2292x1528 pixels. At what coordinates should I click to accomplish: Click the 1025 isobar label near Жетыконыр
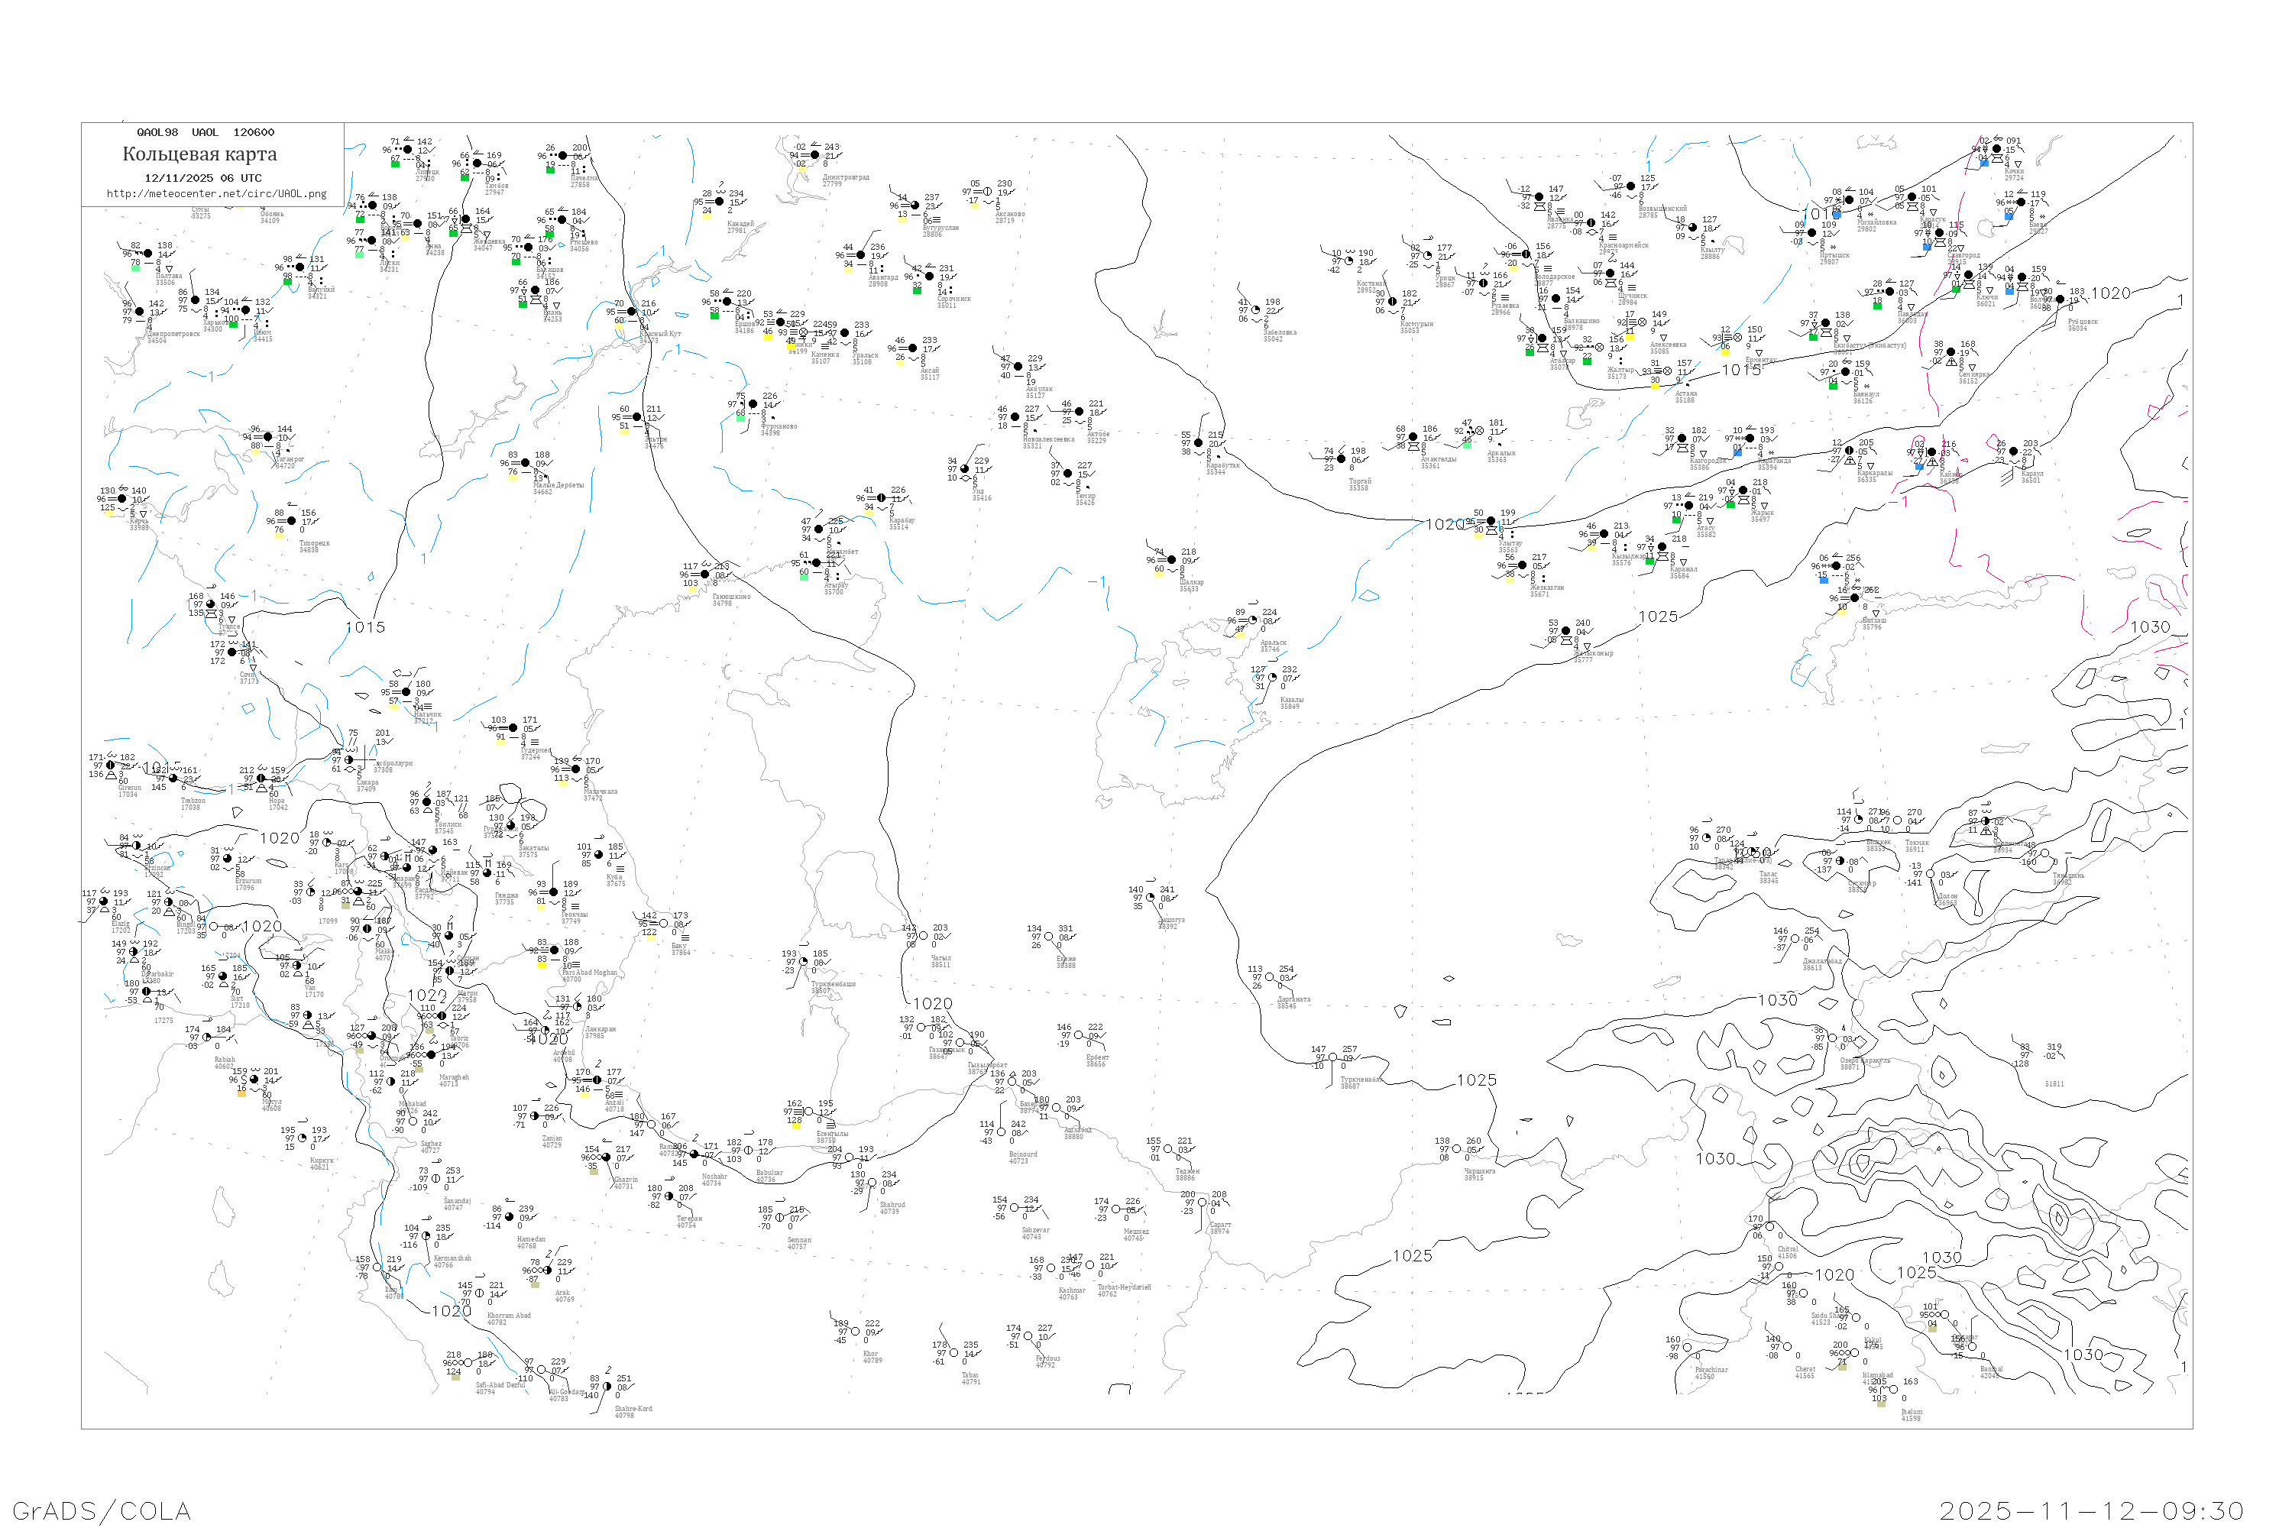pos(1658,617)
